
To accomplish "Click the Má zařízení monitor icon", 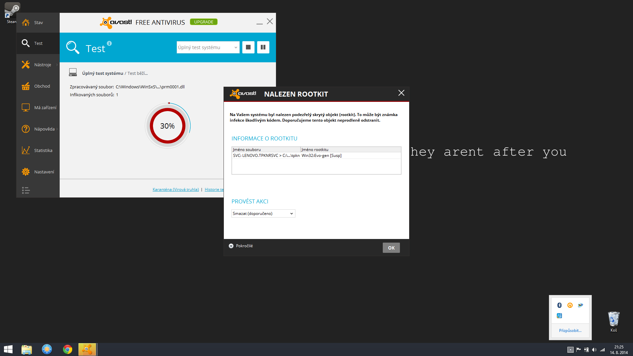I will point(26,107).
